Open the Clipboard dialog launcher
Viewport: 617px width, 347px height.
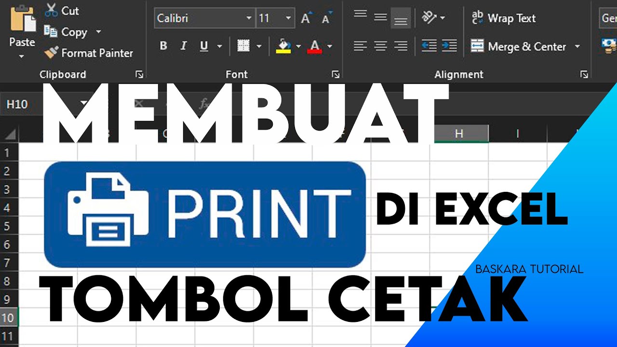[139, 74]
